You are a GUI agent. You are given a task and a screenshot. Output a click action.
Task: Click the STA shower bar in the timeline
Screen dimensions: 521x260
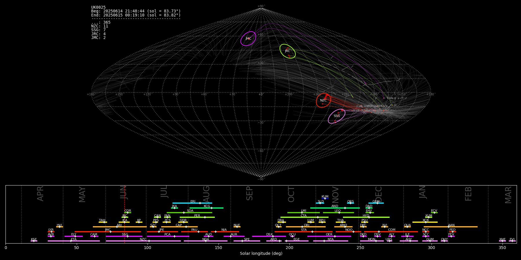point(304,232)
